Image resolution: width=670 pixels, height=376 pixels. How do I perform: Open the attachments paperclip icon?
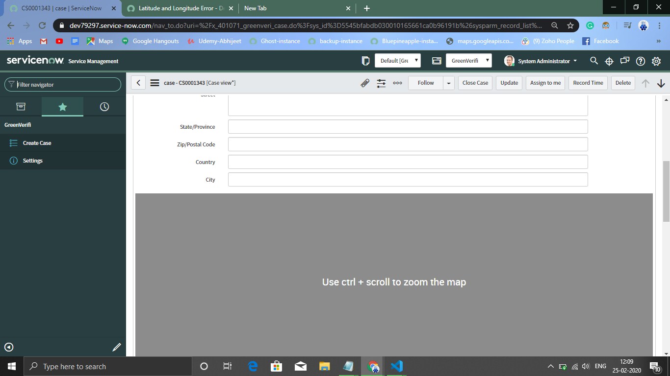365,83
